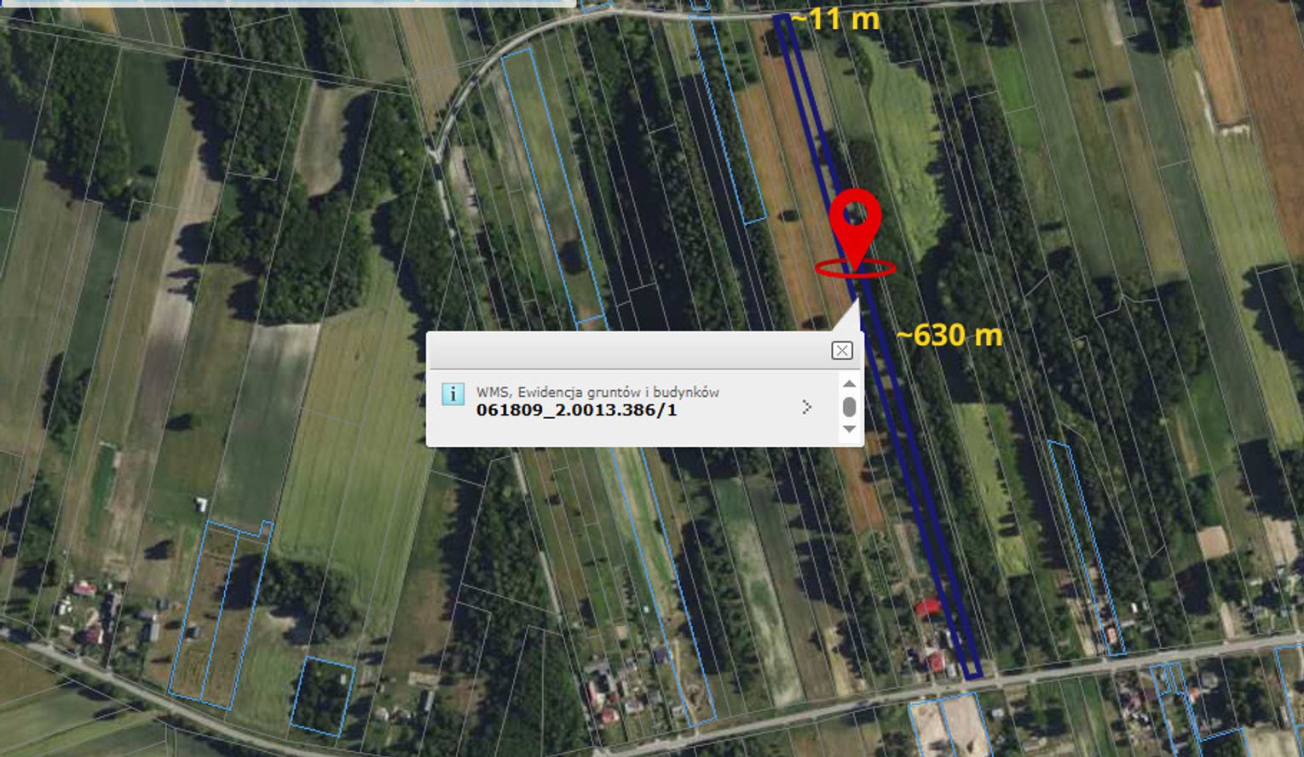Select the '~11 m' width label

(834, 19)
